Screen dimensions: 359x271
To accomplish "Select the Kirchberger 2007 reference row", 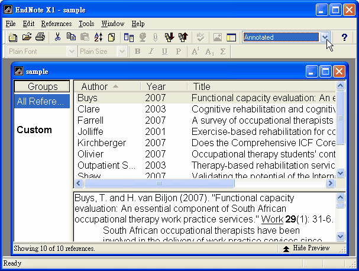I will 206,143.
